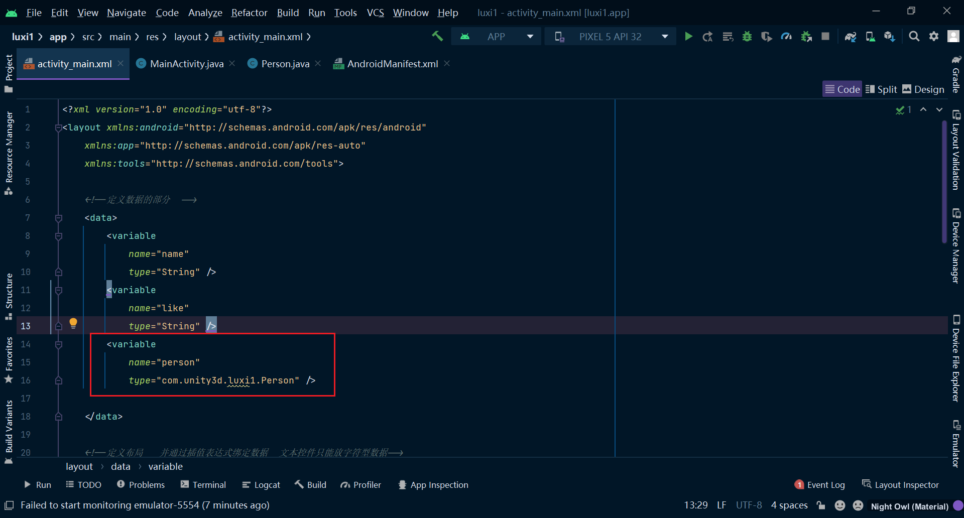Open the Device File Explorer side panel
964x518 pixels.
point(956,358)
